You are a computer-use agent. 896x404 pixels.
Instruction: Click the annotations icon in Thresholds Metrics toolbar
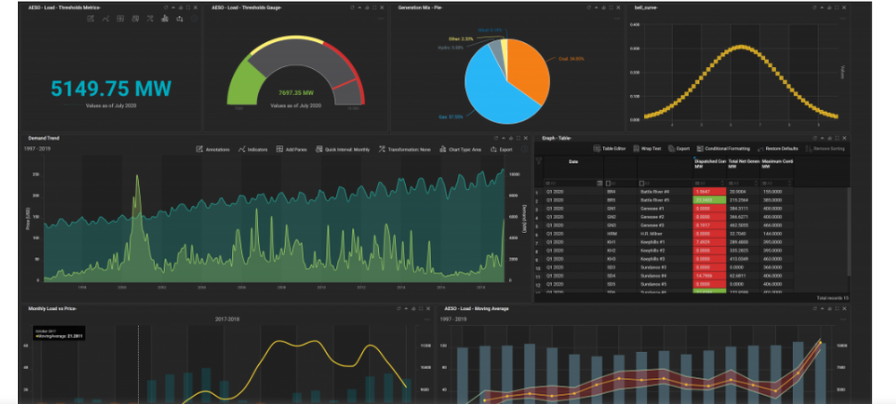(x=90, y=19)
